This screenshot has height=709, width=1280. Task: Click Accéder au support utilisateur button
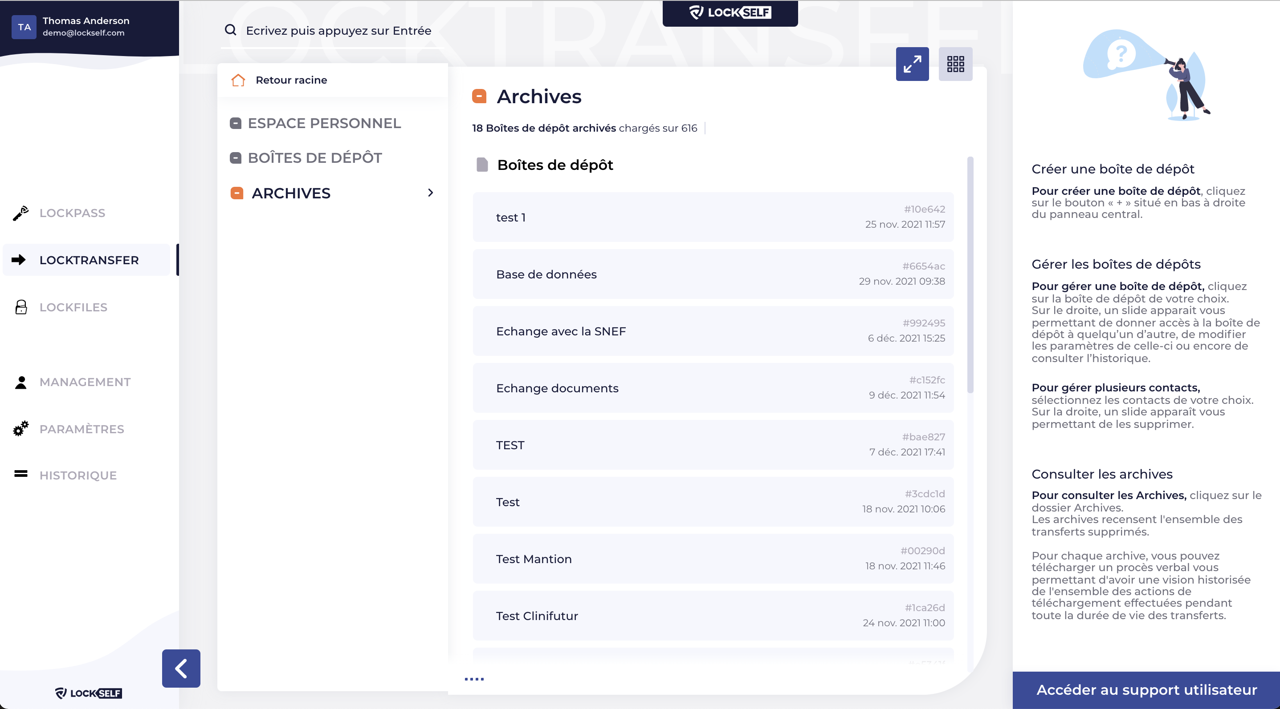point(1146,689)
